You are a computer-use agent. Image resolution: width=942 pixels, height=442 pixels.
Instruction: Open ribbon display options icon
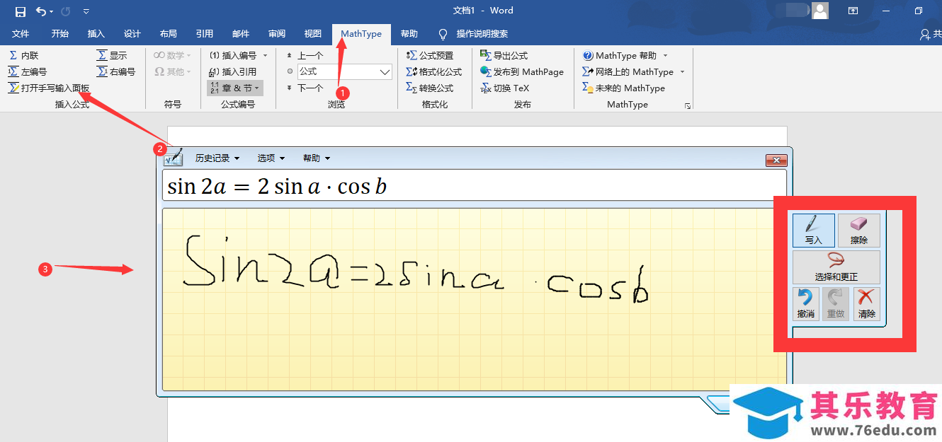pyautogui.click(x=853, y=11)
